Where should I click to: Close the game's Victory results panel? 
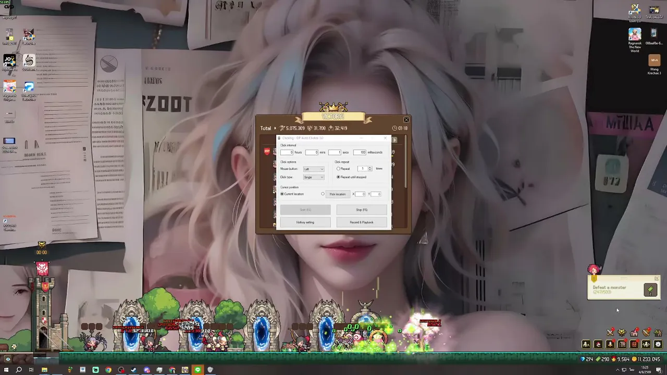point(406,120)
